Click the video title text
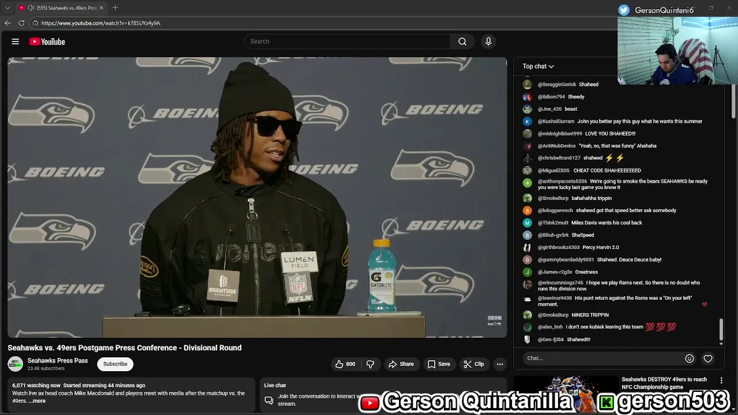The width and height of the screenshot is (738, 415). (125, 348)
